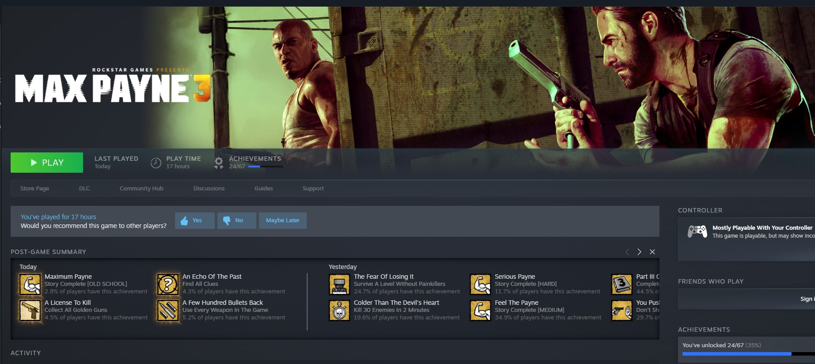Click A Few Hundred Bullets Back title
This screenshot has width=815, height=364.
point(223,303)
